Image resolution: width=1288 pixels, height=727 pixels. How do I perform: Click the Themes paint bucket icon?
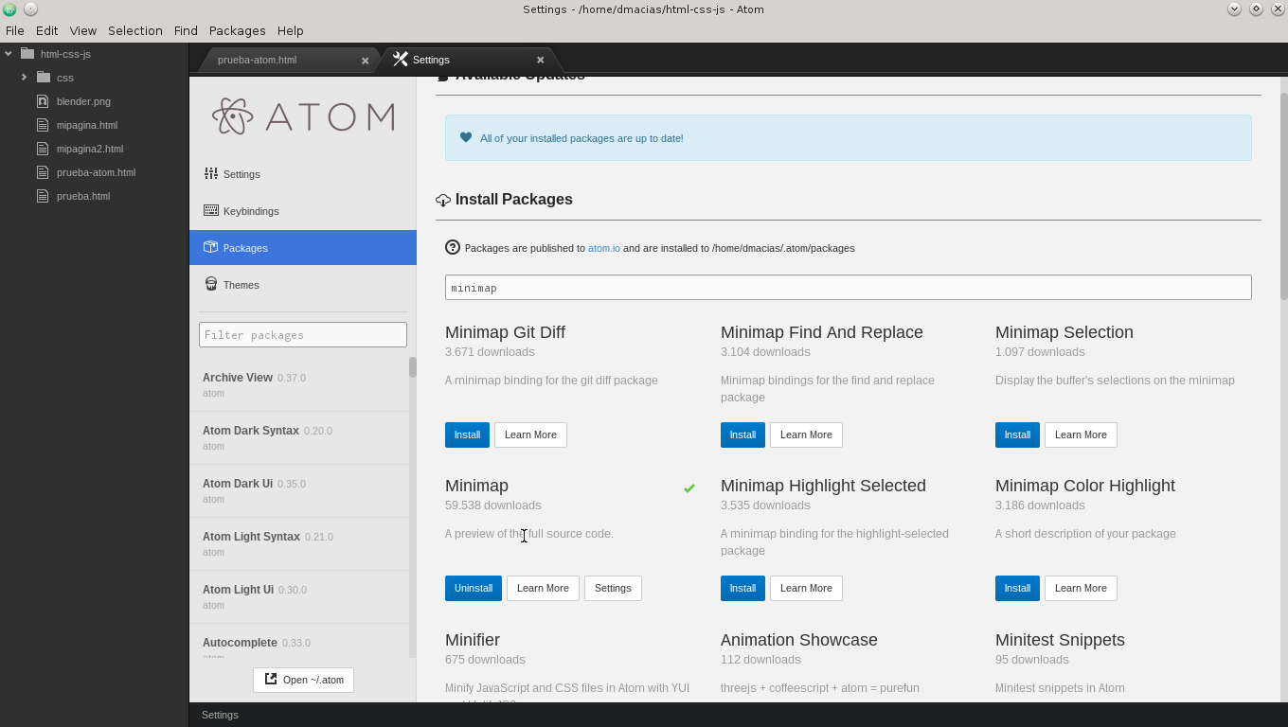[x=210, y=284]
